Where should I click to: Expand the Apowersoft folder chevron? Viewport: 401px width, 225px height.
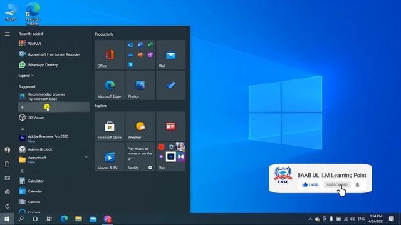pyautogui.click(x=86, y=157)
